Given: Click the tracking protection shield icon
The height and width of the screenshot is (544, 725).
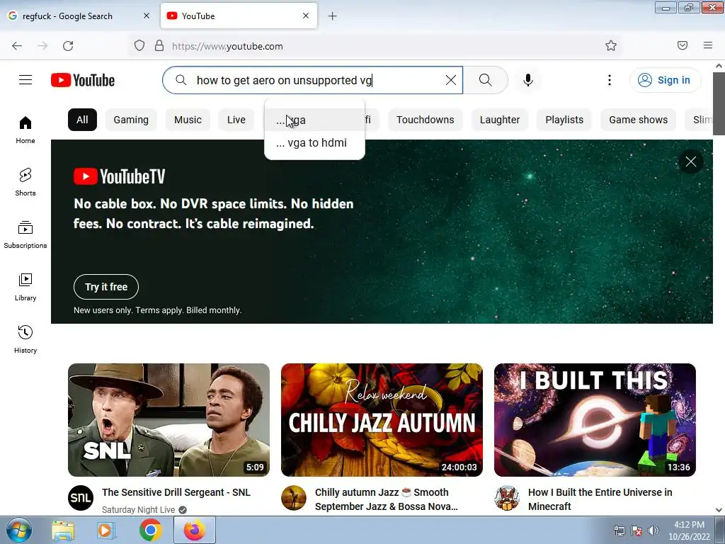Looking at the screenshot, I should click(139, 46).
